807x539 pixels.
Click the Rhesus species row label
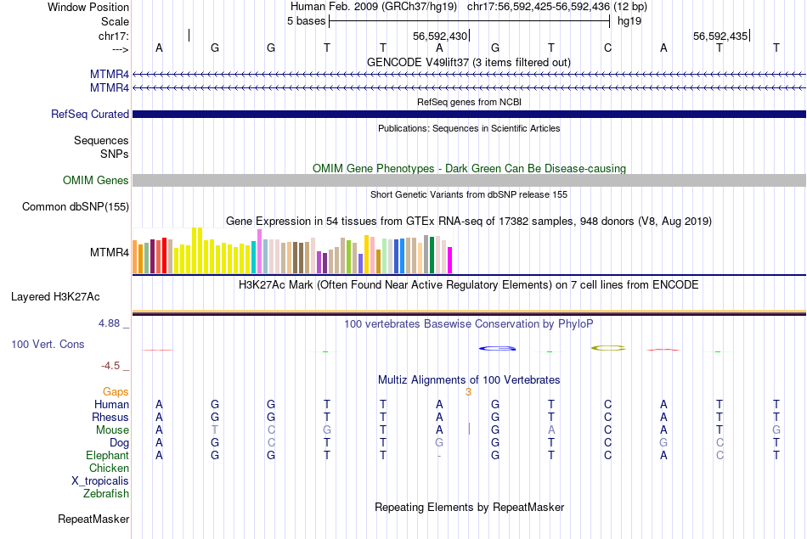tap(110, 417)
